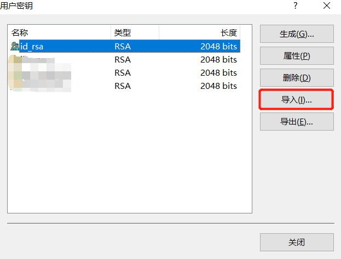Select the id_rsa key name
The height and width of the screenshot is (259, 341).
(32, 47)
